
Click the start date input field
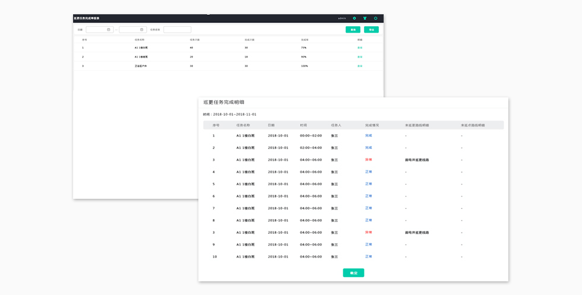96,30
